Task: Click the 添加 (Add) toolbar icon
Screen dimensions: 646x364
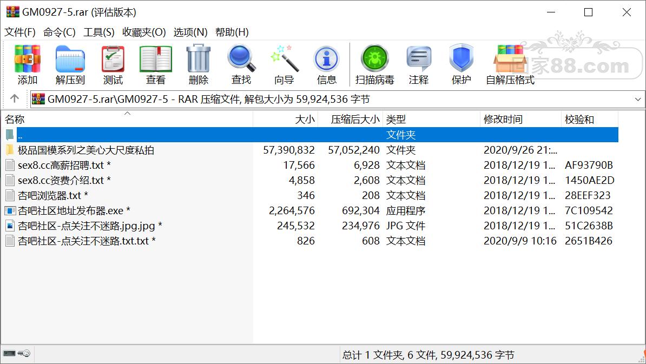Action: click(28, 64)
